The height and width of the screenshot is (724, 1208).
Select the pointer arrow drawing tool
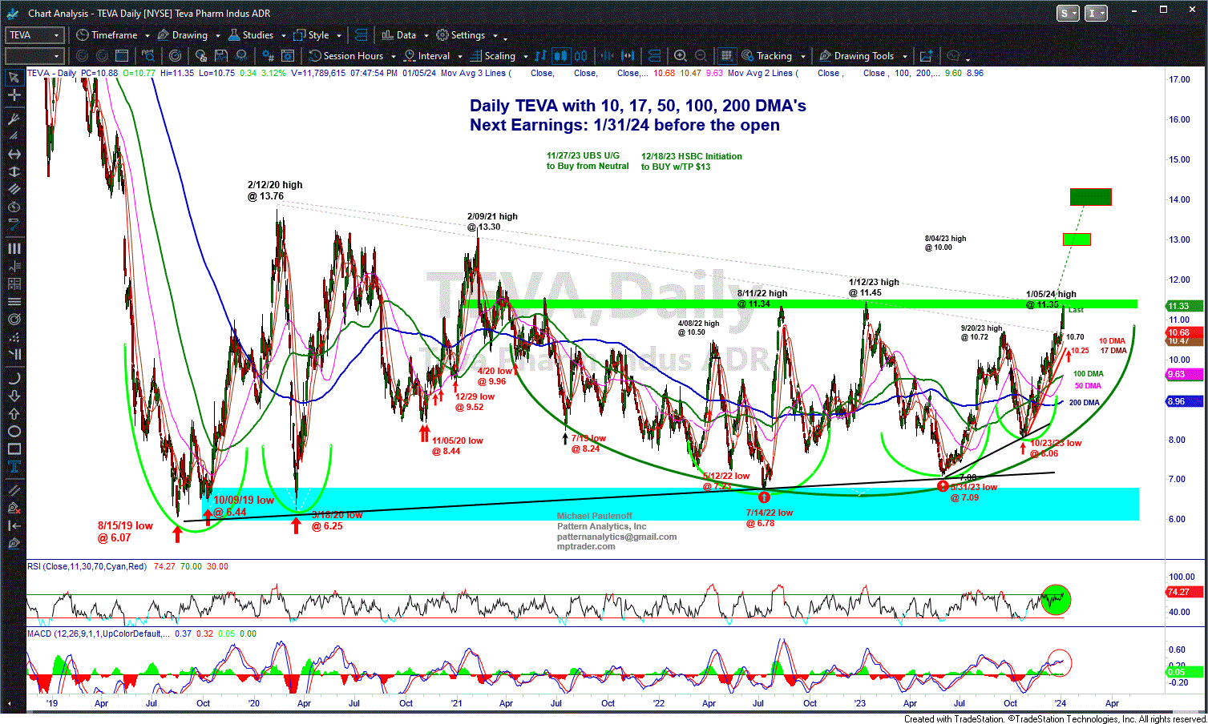point(14,78)
